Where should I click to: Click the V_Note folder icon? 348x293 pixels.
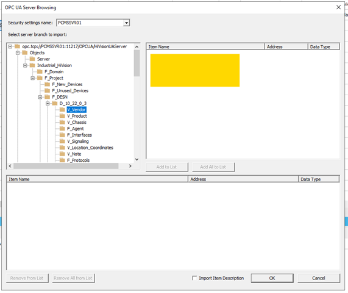[62, 154]
